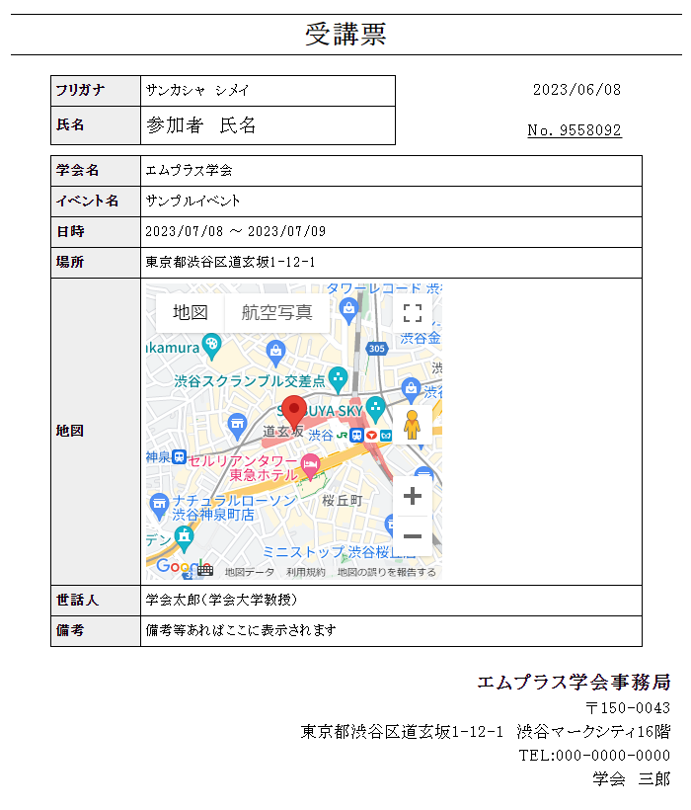Toggle the map fullscreen view icon
The image size is (691, 810).
coord(413,312)
